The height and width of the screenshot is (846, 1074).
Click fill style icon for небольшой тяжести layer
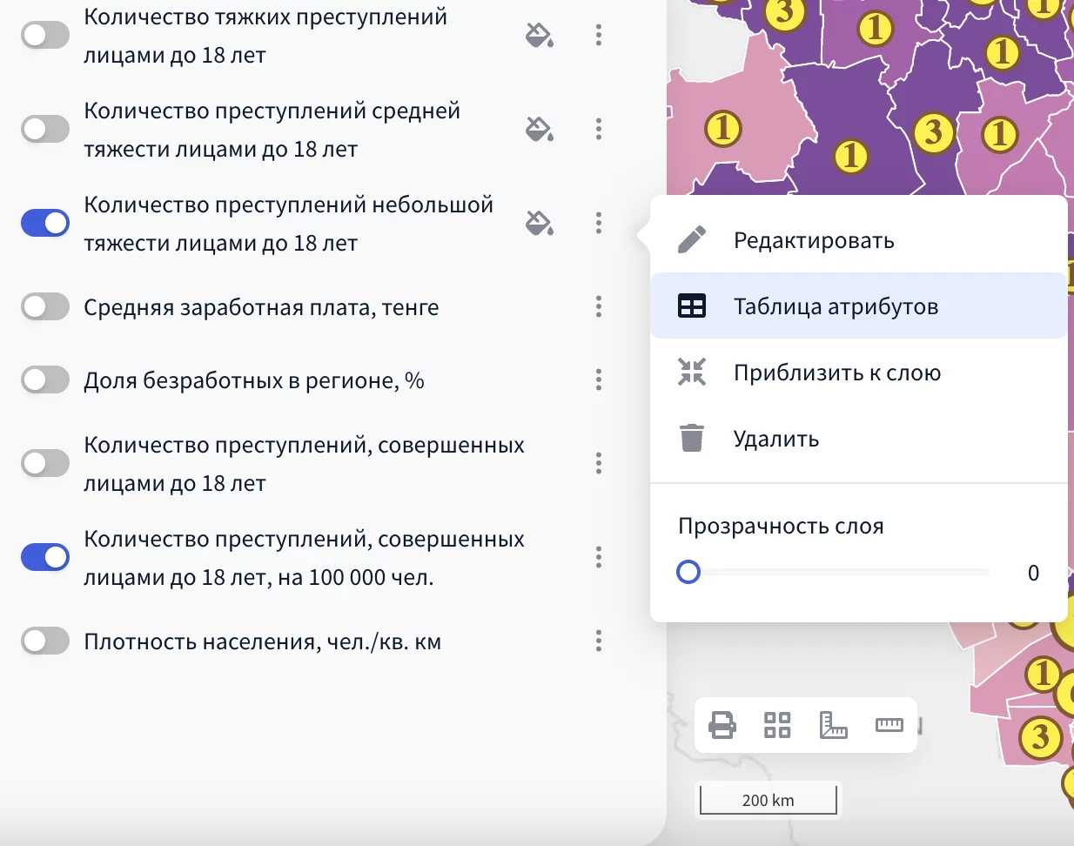point(540,224)
